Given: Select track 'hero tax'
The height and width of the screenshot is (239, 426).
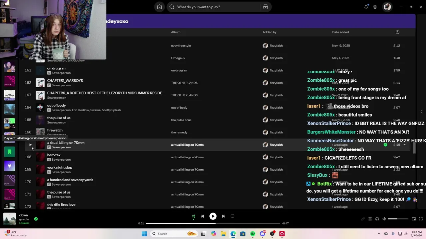Looking at the screenshot, I should click(54, 155).
